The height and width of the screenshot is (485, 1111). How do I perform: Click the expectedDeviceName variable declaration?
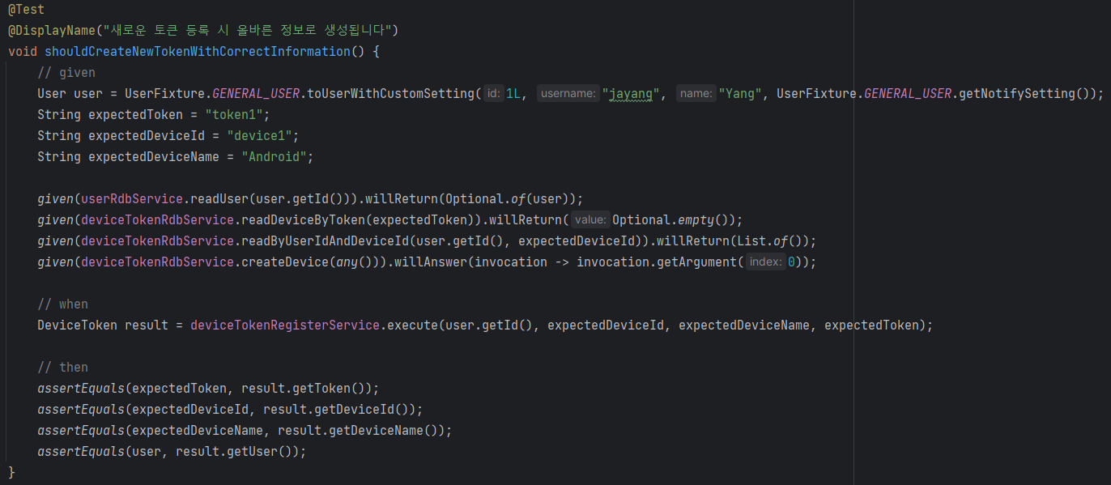pos(154,157)
